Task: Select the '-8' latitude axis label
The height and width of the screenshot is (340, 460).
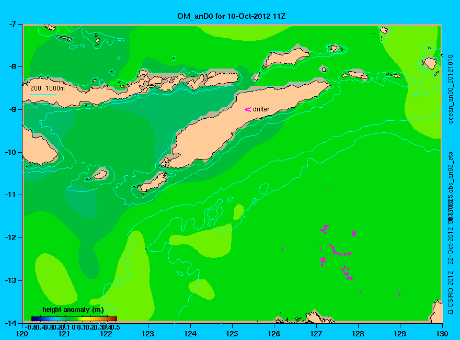Action: tap(13, 66)
